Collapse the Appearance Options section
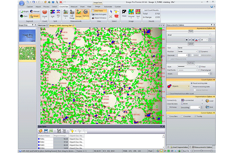Screen dimensions: 233x153 click(x=214, y=28)
